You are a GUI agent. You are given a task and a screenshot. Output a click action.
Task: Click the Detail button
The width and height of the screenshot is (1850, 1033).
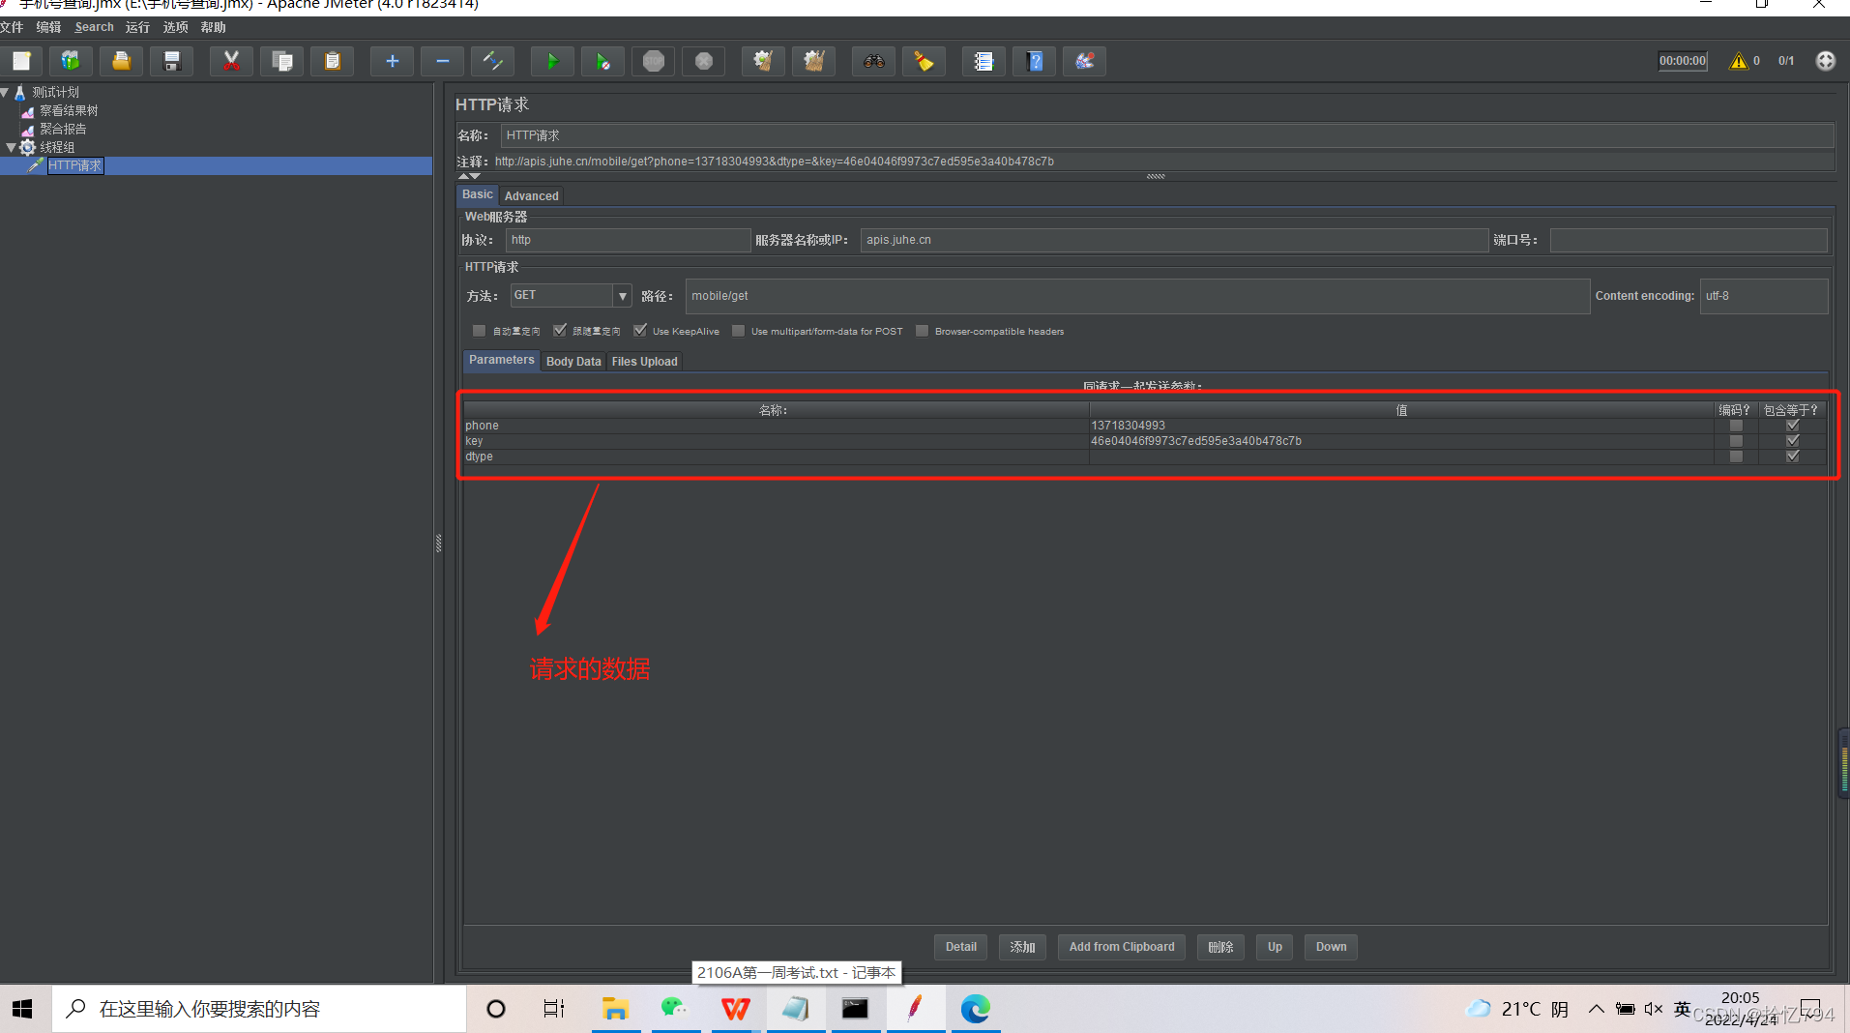(960, 947)
